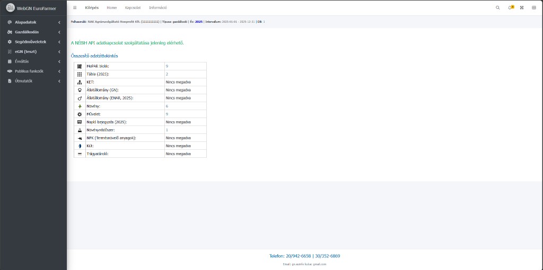Click the footer email address line

304,264
